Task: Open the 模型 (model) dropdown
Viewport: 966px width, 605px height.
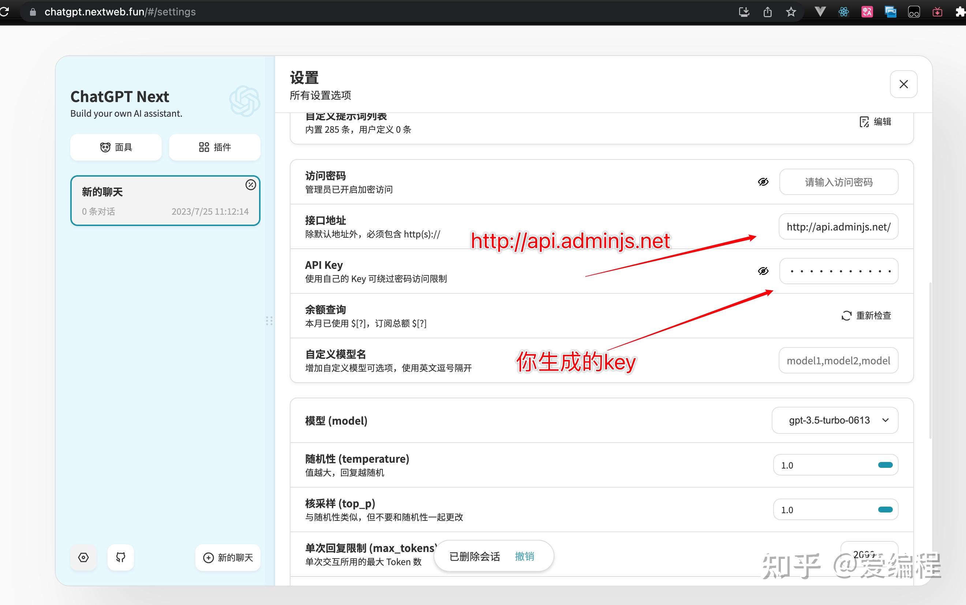Action: (835, 421)
